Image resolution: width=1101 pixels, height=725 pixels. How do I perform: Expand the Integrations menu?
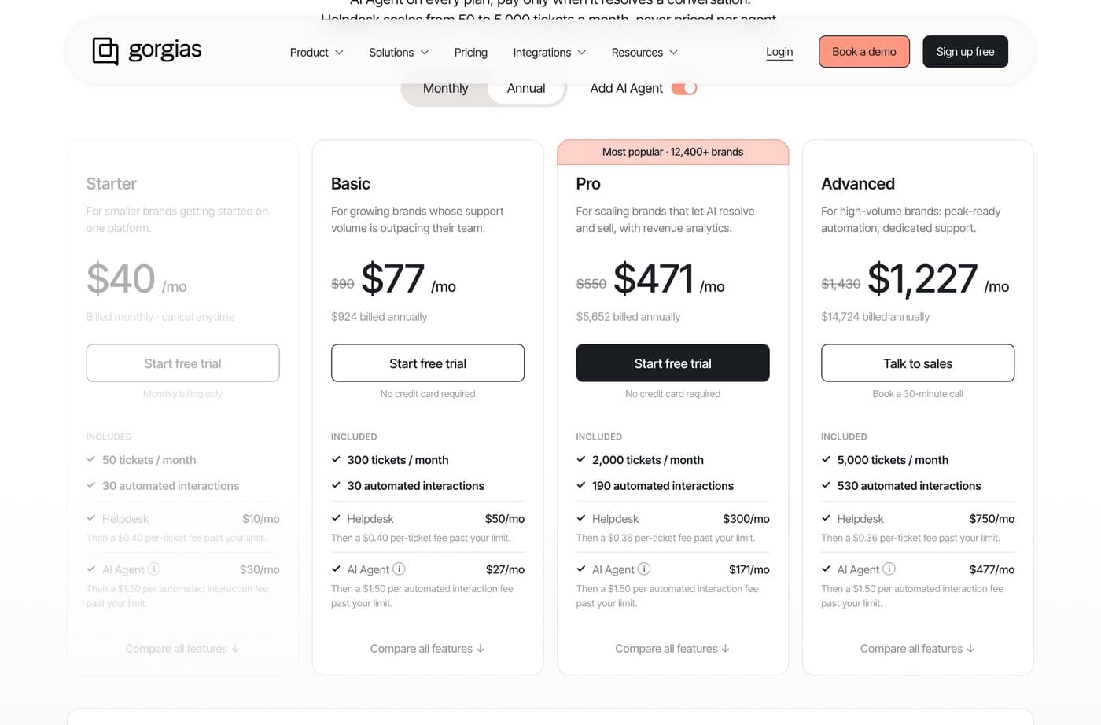550,52
